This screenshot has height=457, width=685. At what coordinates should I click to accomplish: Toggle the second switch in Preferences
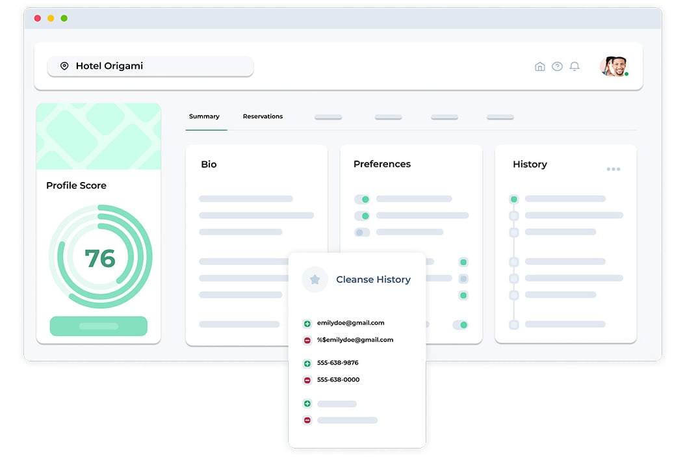pos(362,216)
